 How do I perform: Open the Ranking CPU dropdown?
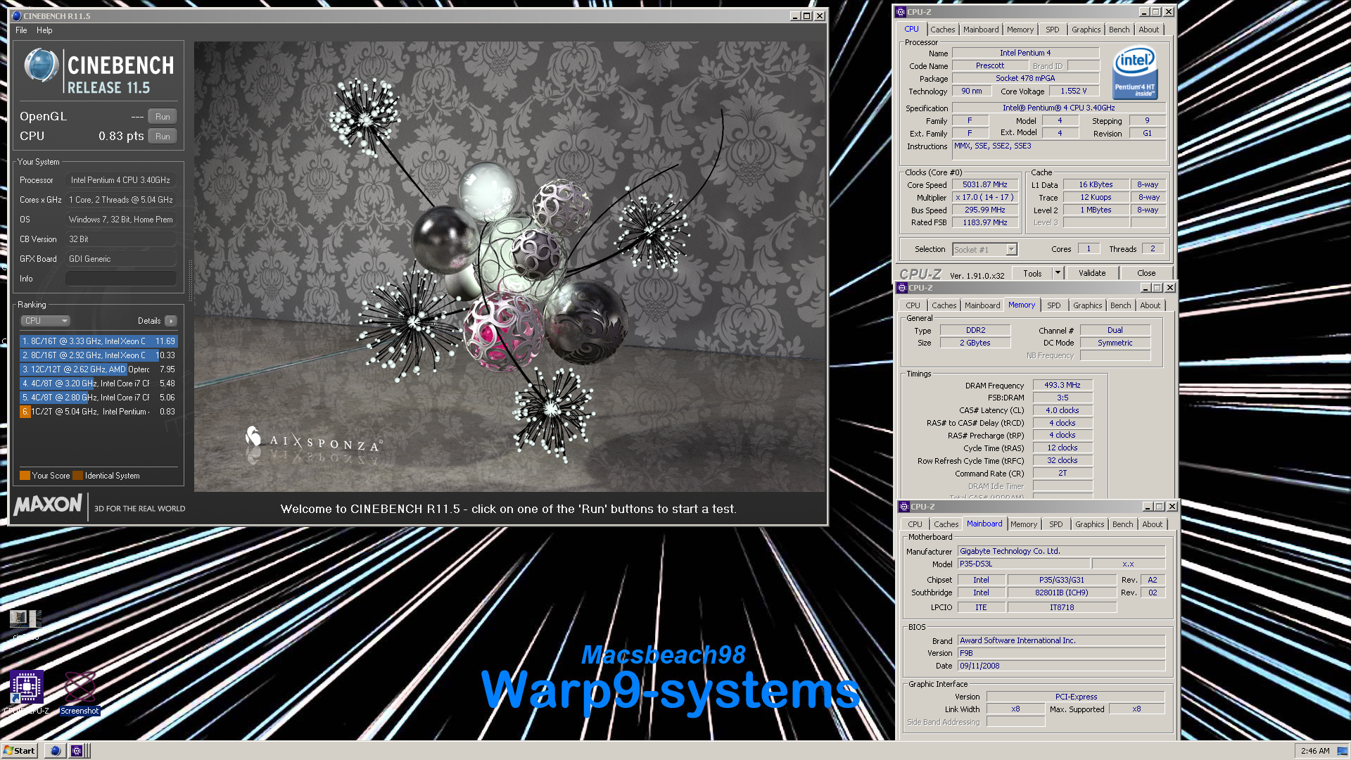coord(46,321)
